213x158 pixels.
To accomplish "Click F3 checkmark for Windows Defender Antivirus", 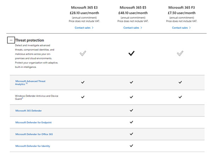I will pyautogui.click(x=180, y=97).
